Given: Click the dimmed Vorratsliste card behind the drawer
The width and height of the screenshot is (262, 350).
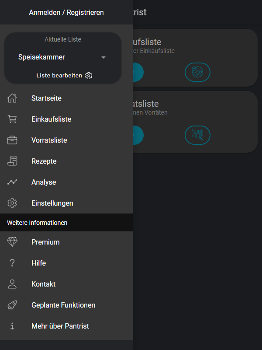Looking at the screenshot, I should pos(195,122).
